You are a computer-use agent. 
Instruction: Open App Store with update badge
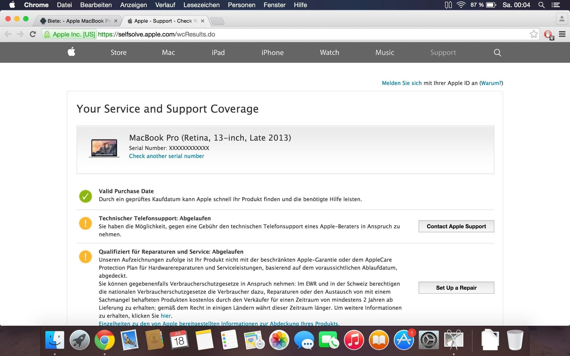(404, 340)
